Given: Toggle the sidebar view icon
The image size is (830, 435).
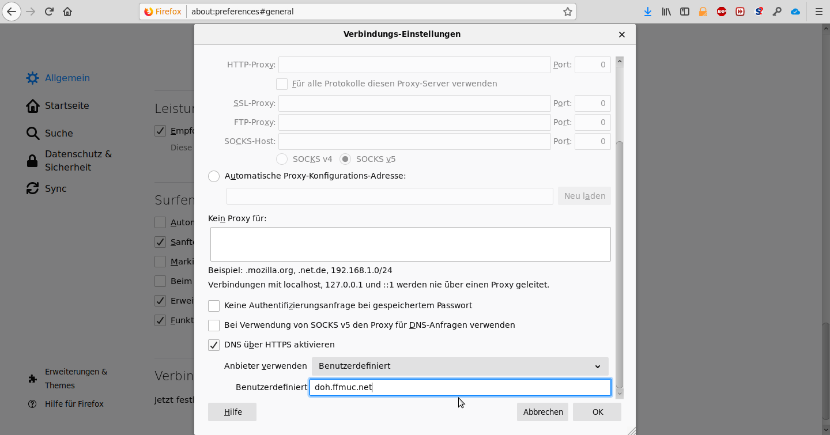Looking at the screenshot, I should pos(685,12).
